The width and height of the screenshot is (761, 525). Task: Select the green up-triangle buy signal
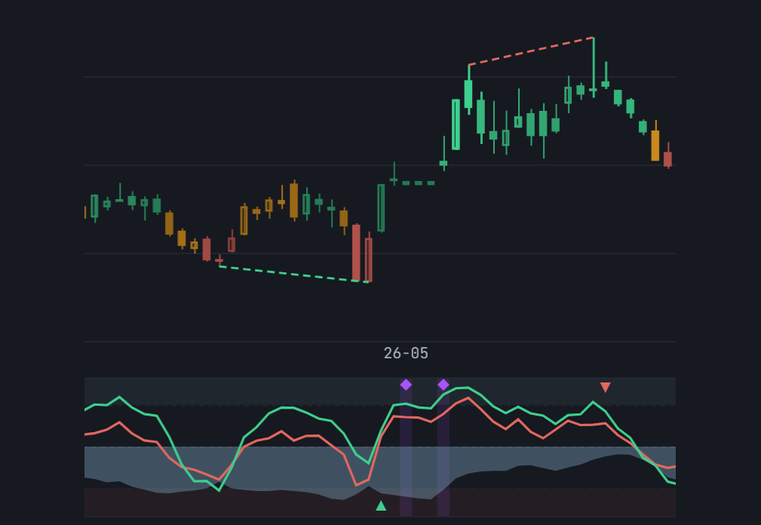381,506
